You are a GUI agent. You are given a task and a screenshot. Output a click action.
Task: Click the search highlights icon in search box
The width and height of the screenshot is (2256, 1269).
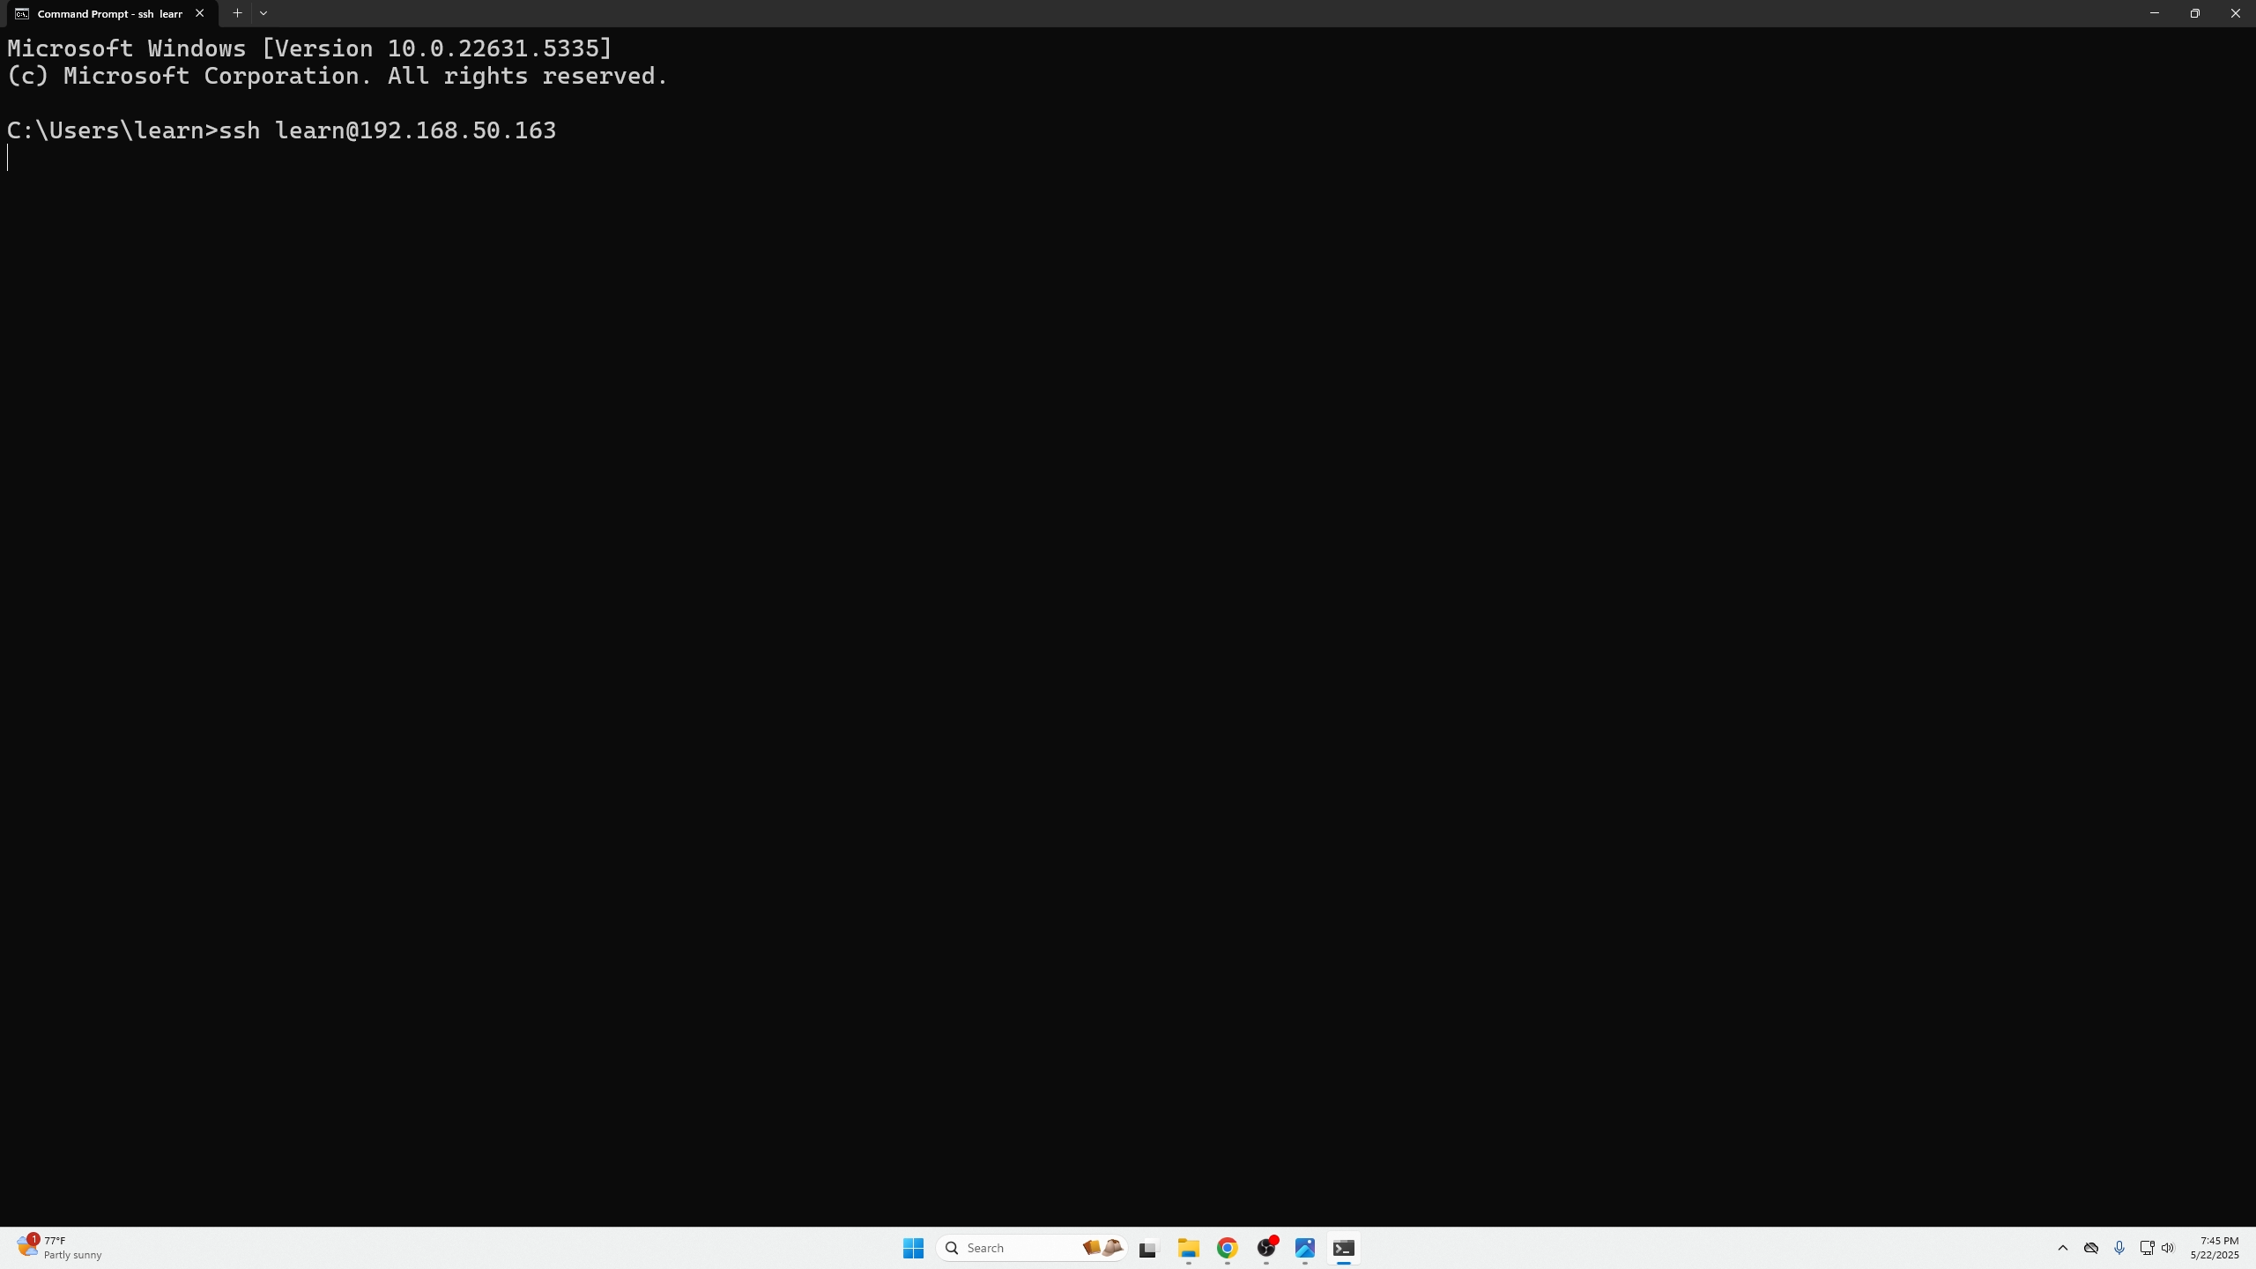[x=1102, y=1248]
